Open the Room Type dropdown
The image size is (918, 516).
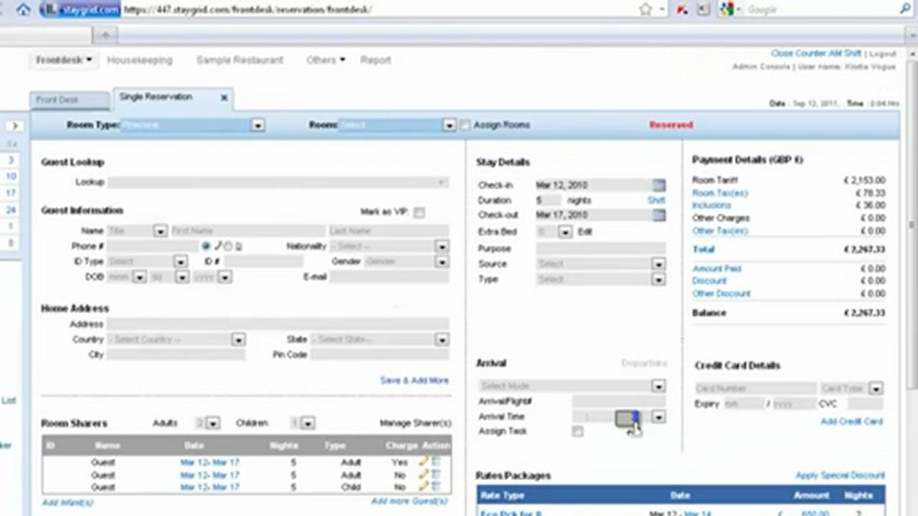pos(258,125)
